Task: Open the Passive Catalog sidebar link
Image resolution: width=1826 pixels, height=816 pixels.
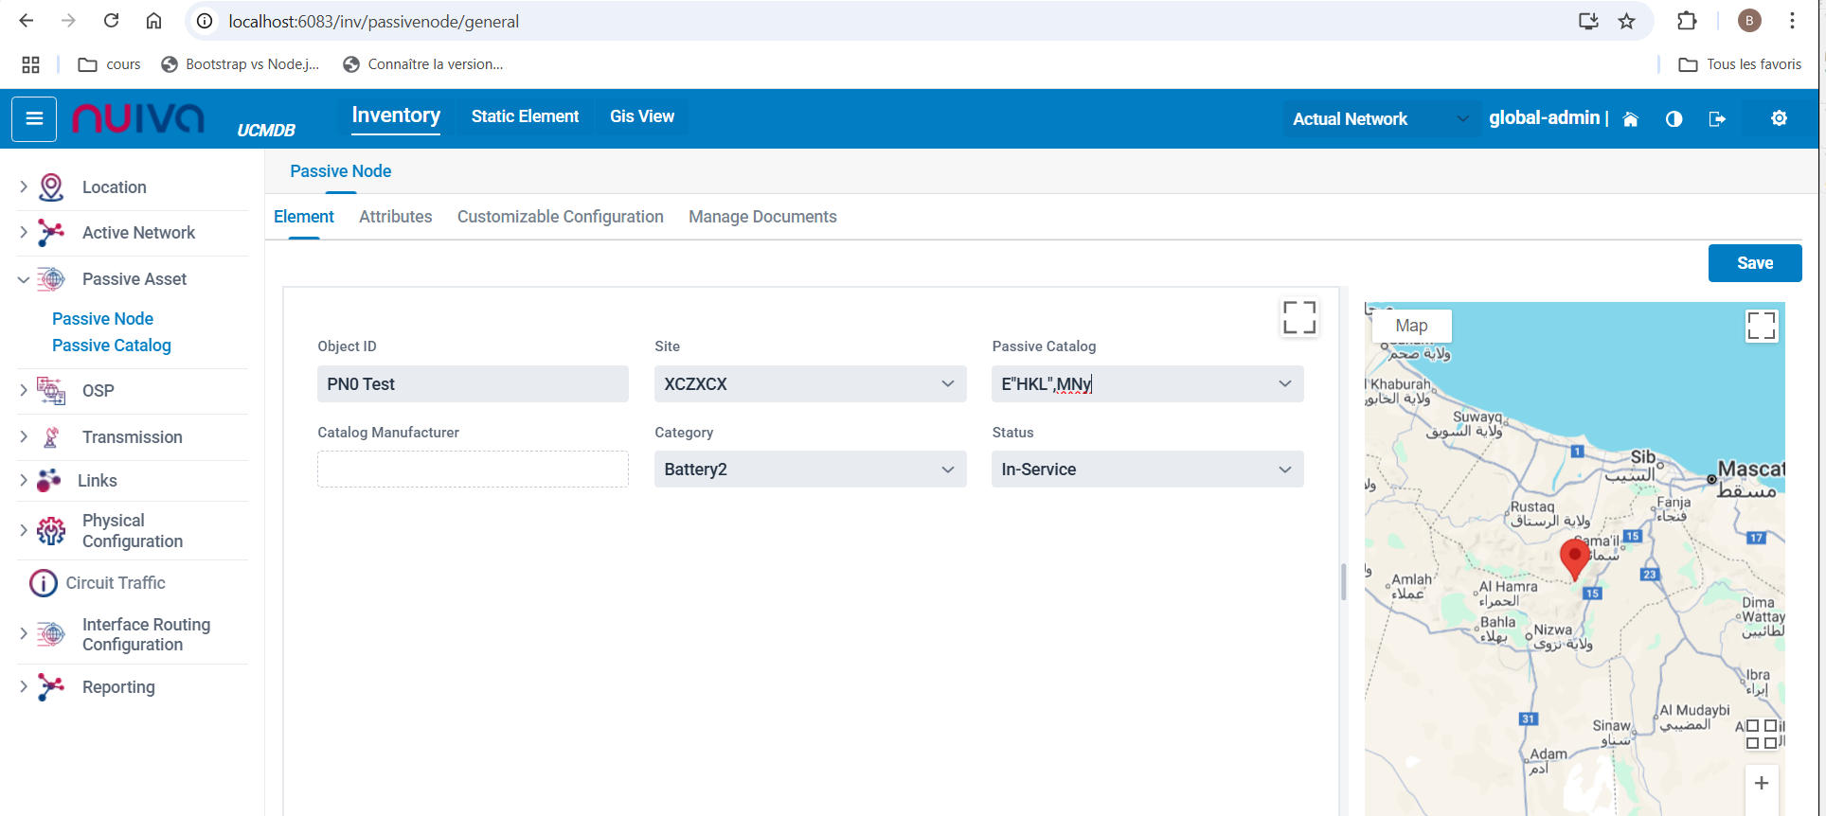Action: point(112,346)
